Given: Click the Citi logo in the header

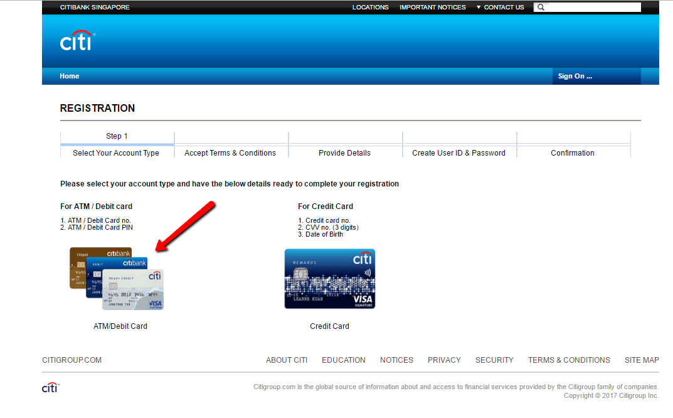Looking at the screenshot, I should tap(77, 40).
